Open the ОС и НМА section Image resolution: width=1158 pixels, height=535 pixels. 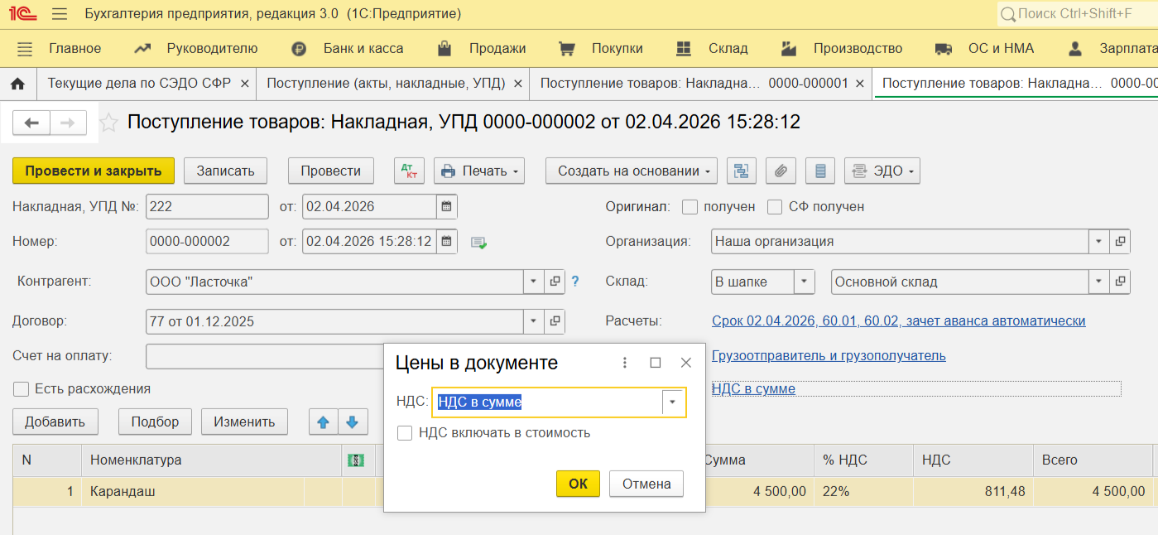click(x=1002, y=49)
